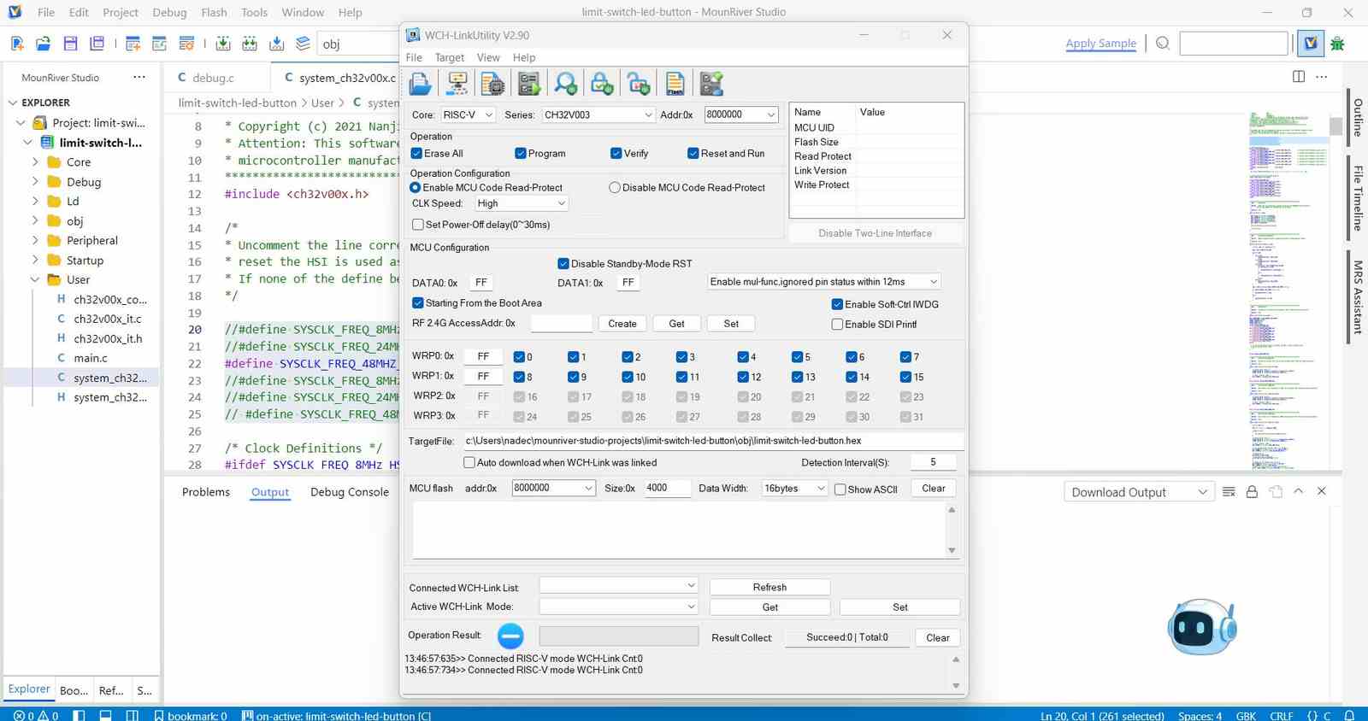This screenshot has height=721, width=1368.
Task: Open the Target menu in WCH-LinkUtility
Action: tap(449, 57)
